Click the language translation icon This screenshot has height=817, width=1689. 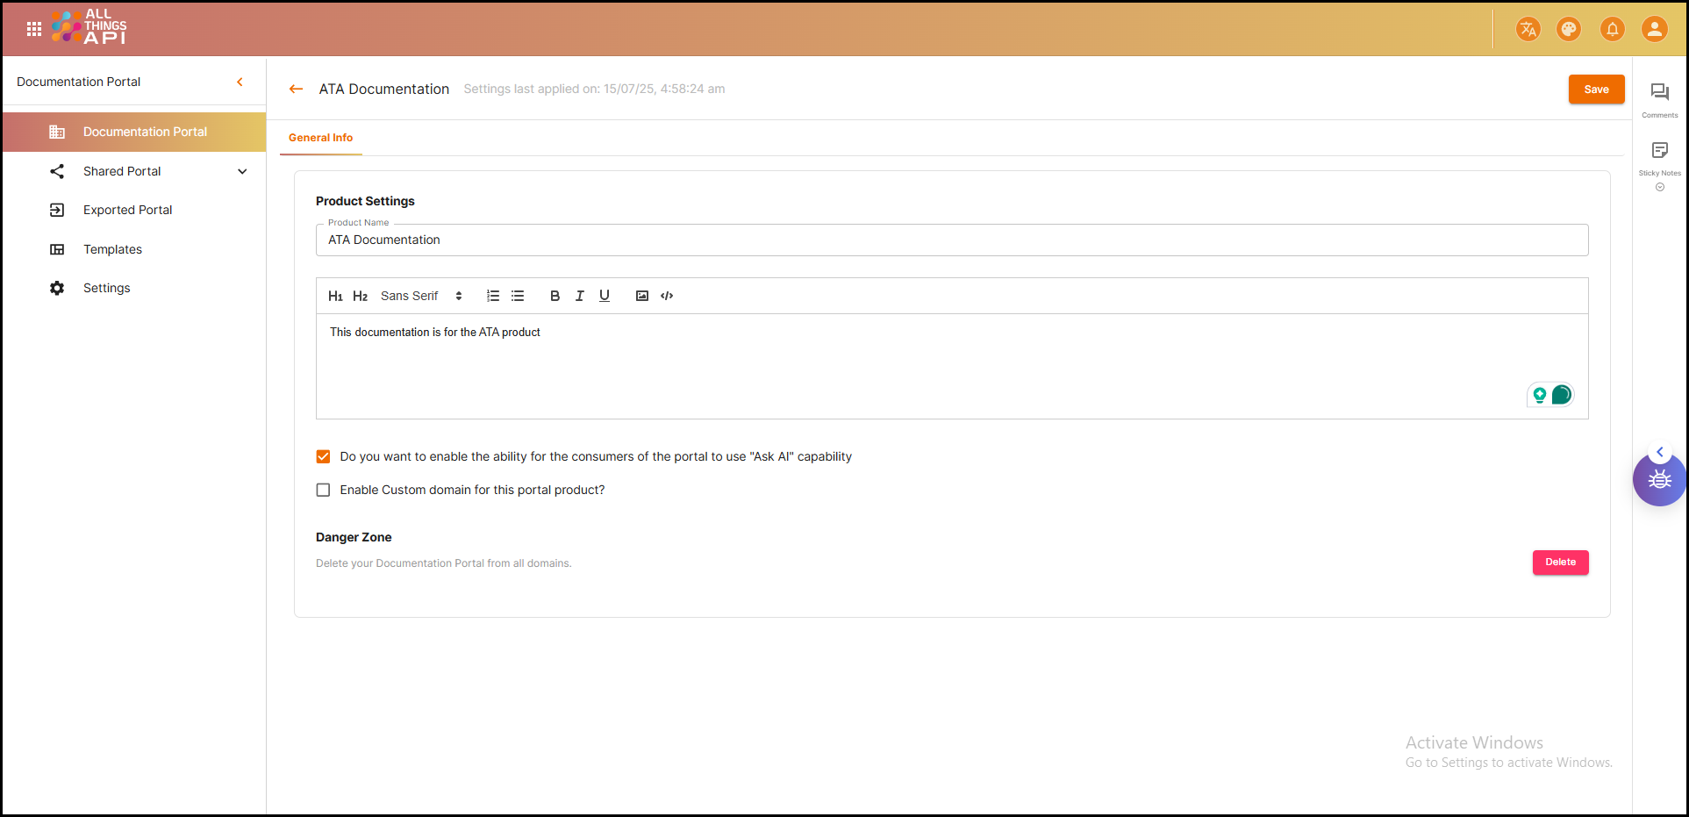[x=1528, y=29]
